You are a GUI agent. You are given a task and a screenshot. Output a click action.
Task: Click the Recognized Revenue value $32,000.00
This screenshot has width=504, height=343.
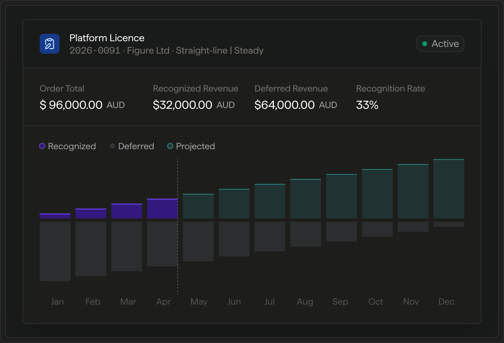tap(183, 105)
